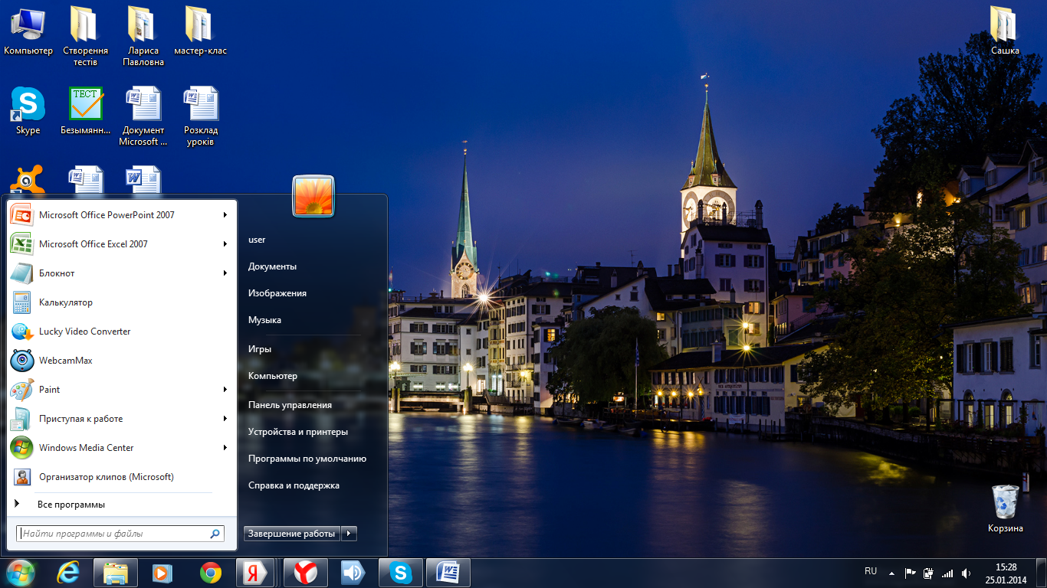Viewport: 1047px width, 588px height.
Task: Open Изображения library
Action: click(277, 293)
